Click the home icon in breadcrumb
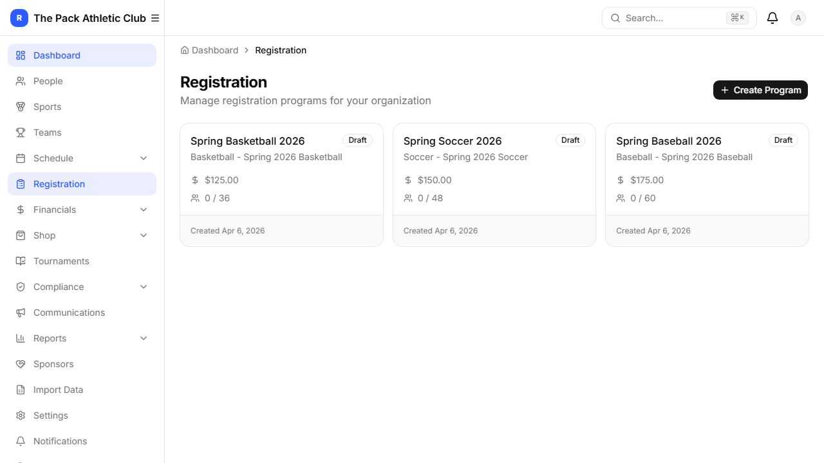This screenshot has height=463, width=824. pos(185,50)
